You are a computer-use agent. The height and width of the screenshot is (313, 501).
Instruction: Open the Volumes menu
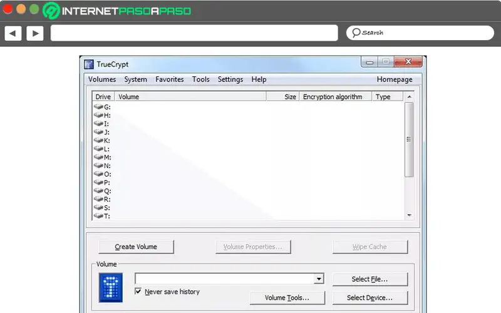102,80
